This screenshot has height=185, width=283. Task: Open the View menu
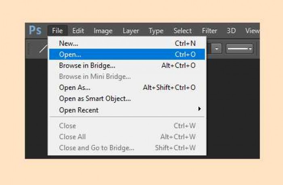252,30
